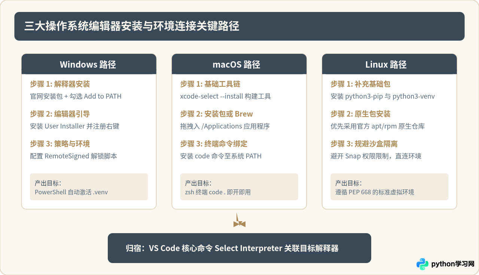Click heading 步骤 2: 原生包安装
The width and height of the screenshot is (479, 275).
click(x=361, y=114)
